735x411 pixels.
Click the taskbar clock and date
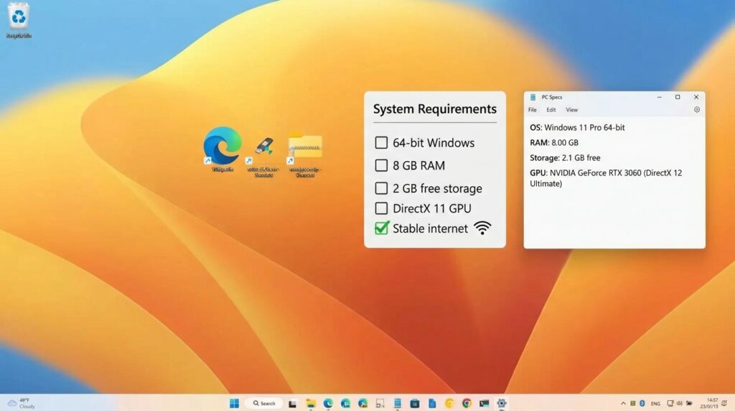pos(712,403)
